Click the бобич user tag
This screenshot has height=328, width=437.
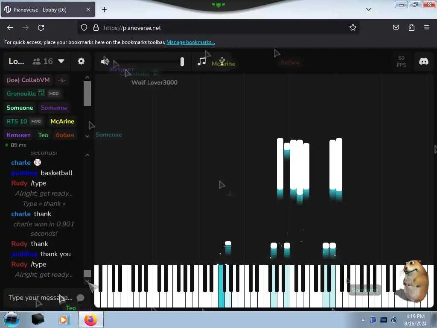click(65, 135)
